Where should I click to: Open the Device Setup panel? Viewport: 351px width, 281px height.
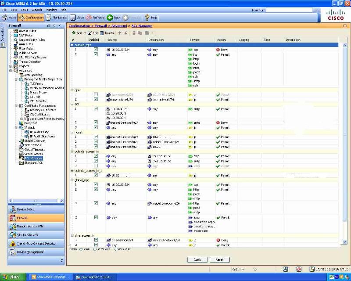pyautogui.click(x=36, y=209)
